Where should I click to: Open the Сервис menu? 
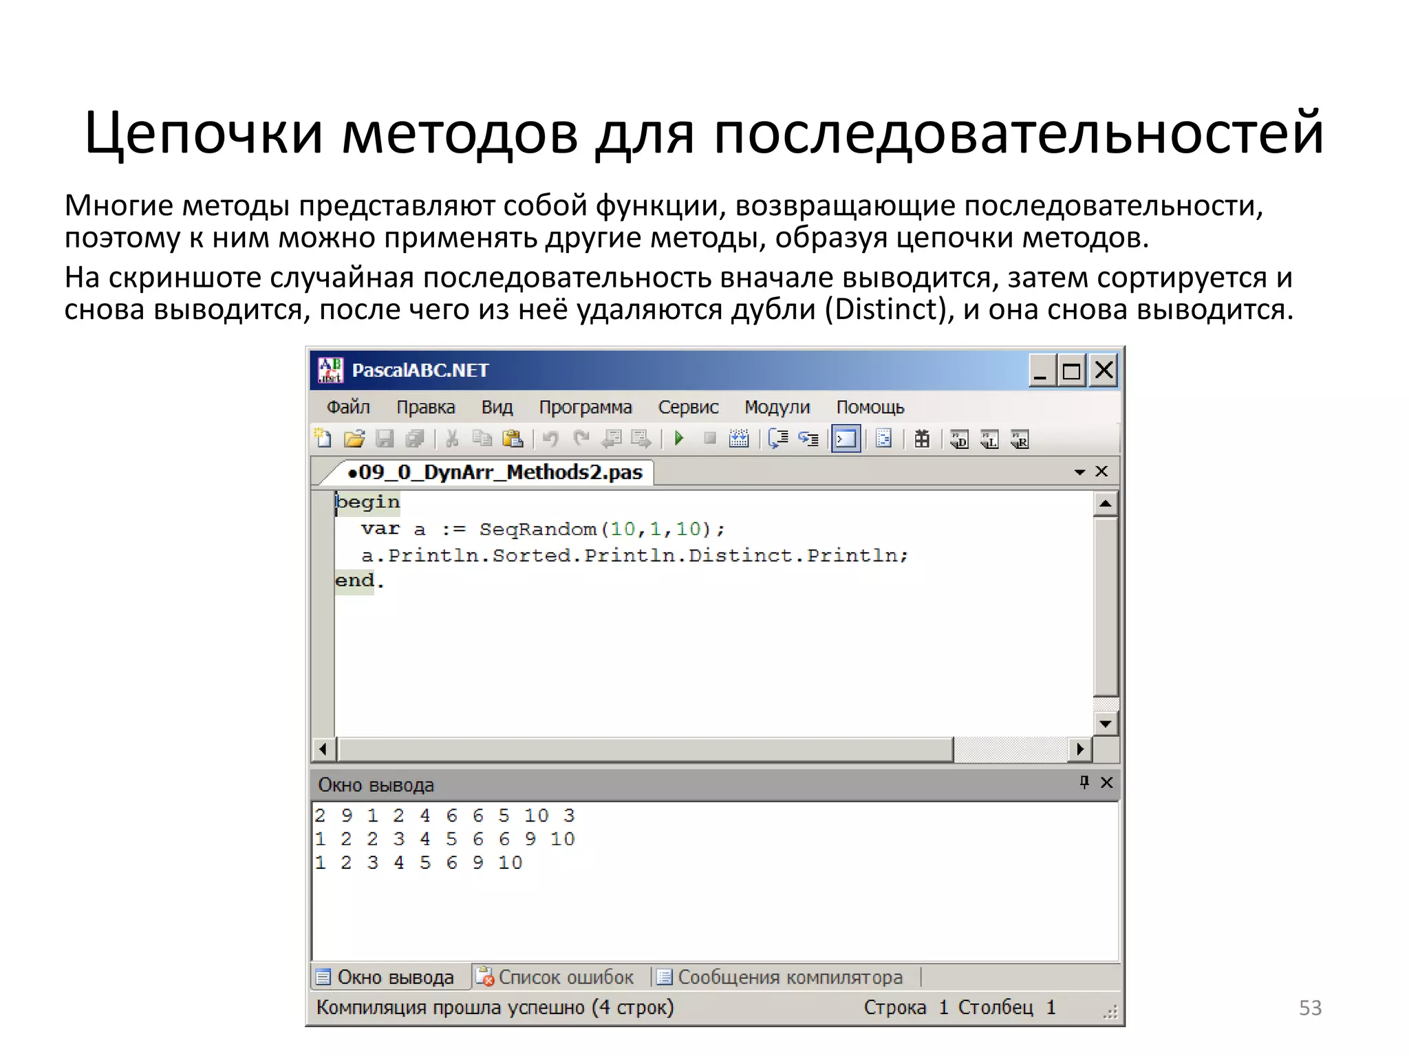point(688,407)
